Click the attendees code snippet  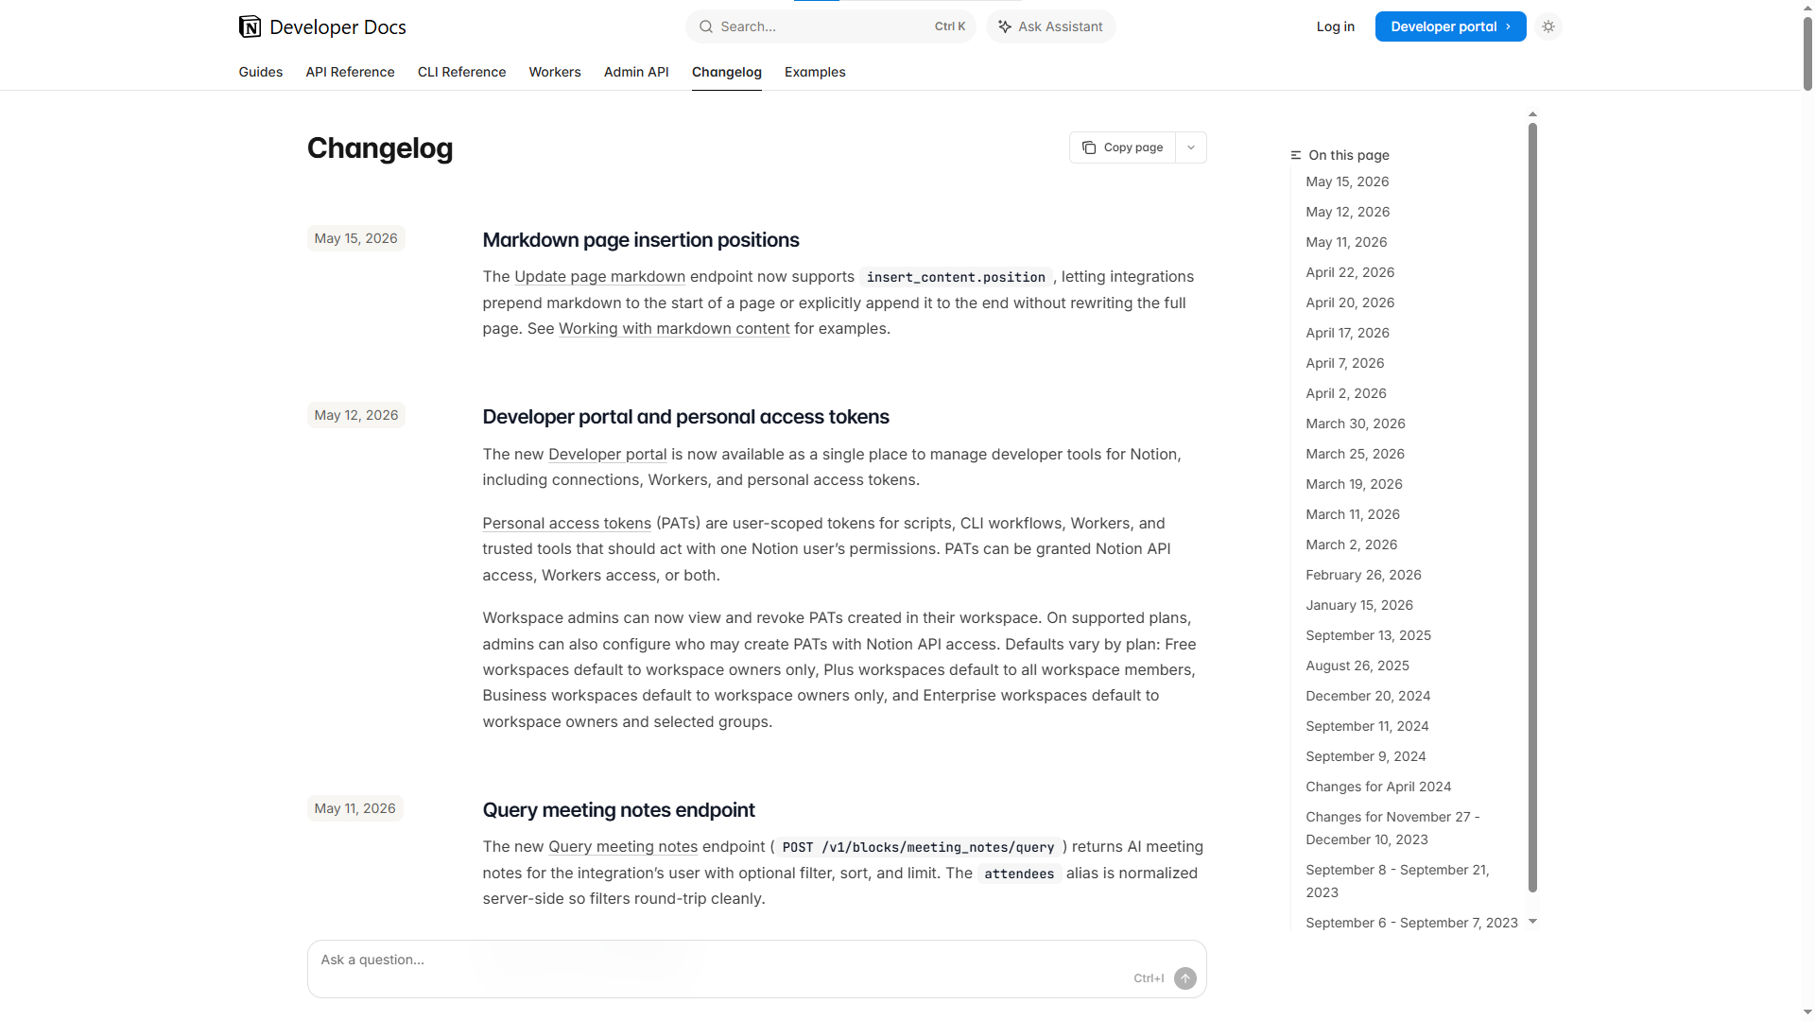click(x=1019, y=874)
